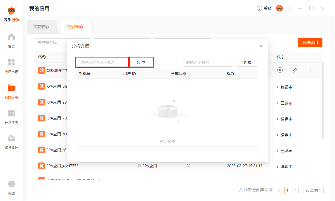
Task: Click the 我的应用 page title
Action: [x=39, y=8]
